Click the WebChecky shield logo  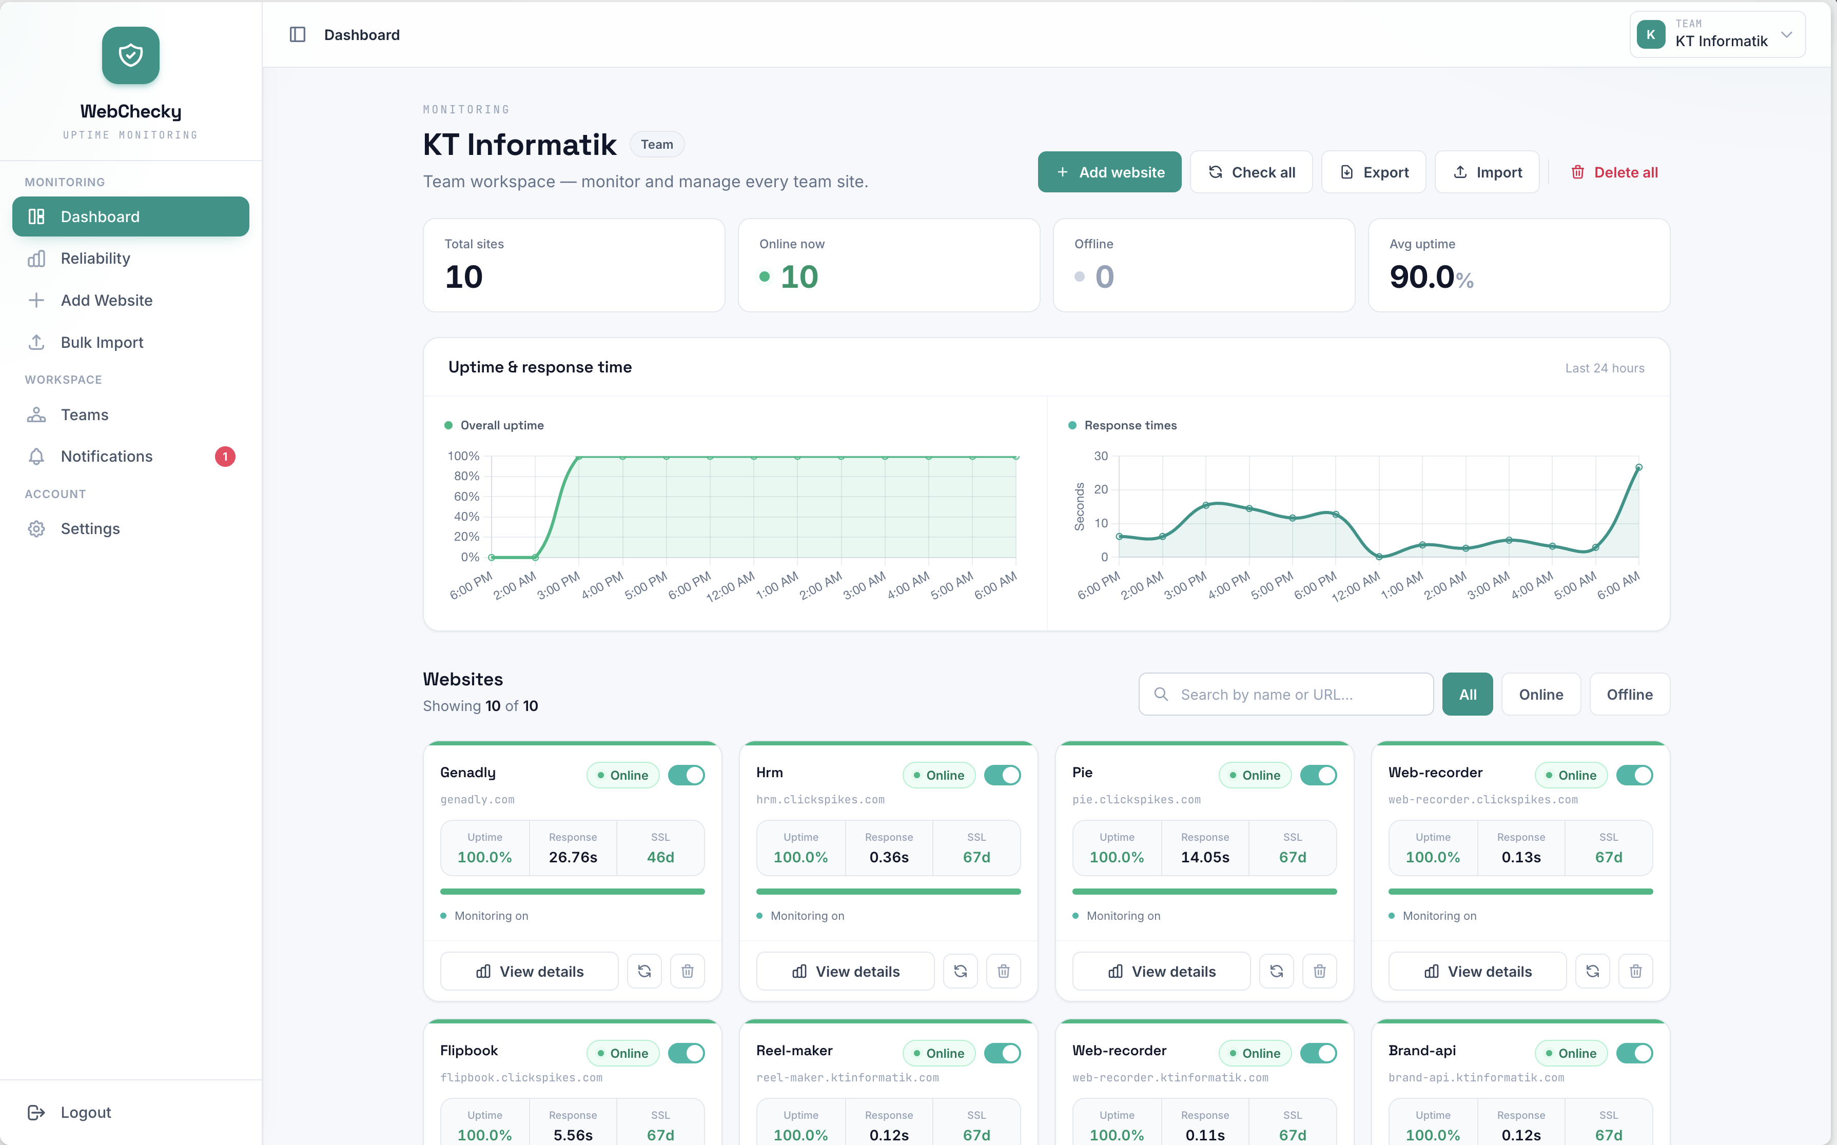click(x=131, y=55)
